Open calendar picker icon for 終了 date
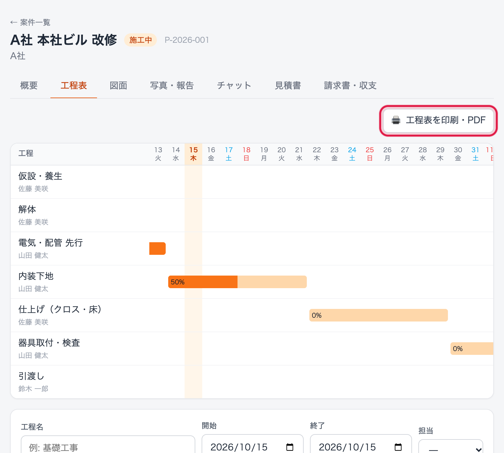The height and width of the screenshot is (453, 504). (398, 447)
